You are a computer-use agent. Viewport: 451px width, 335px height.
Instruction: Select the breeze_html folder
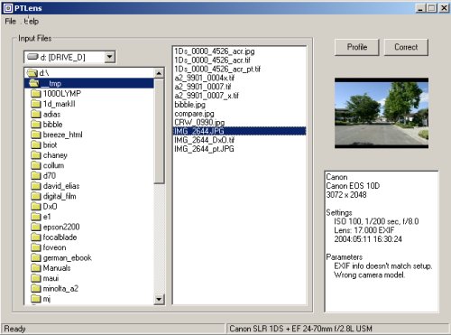[x=57, y=135]
